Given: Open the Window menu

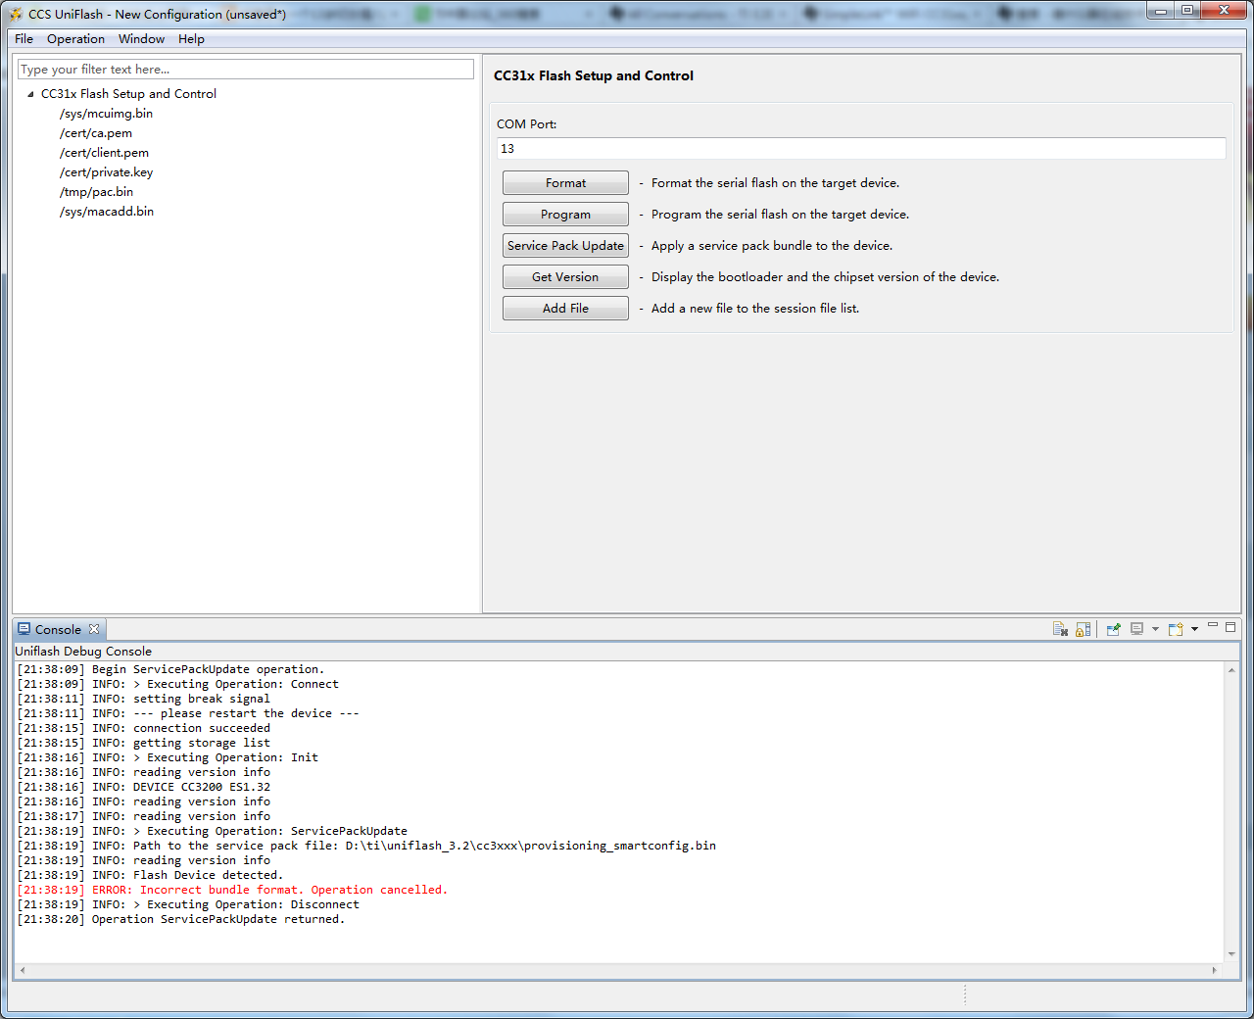Looking at the screenshot, I should coord(141,39).
